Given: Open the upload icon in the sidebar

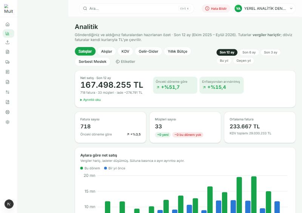Looking at the screenshot, I should click(8, 43).
